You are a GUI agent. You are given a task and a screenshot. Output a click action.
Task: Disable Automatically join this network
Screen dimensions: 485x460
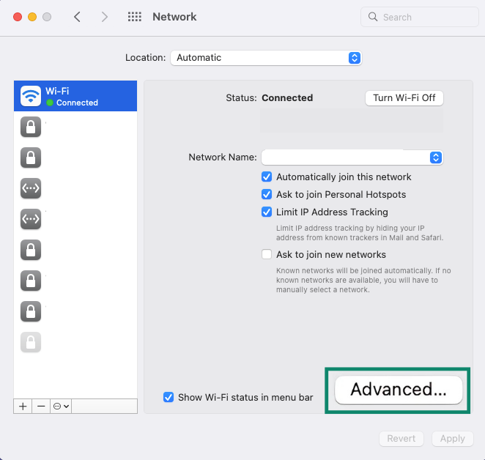(x=267, y=177)
